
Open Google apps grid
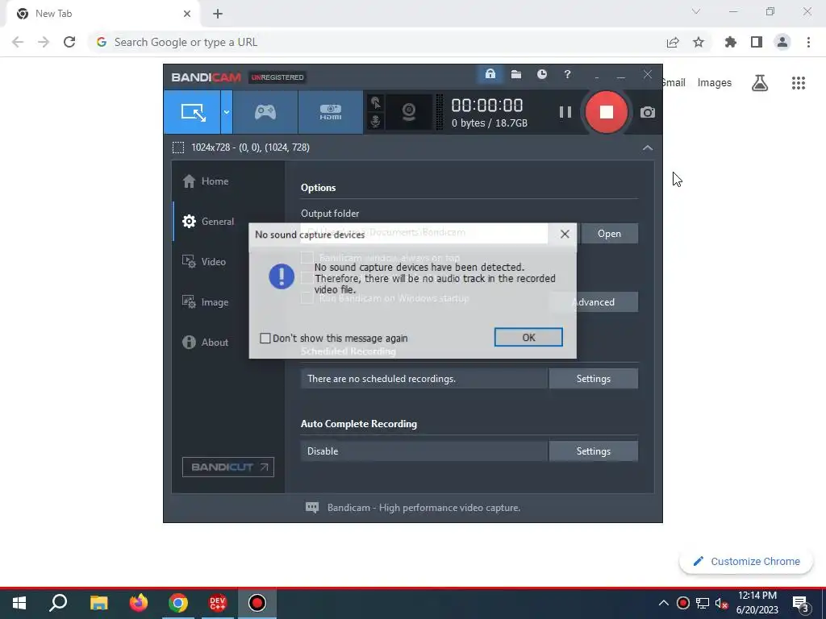click(x=799, y=83)
